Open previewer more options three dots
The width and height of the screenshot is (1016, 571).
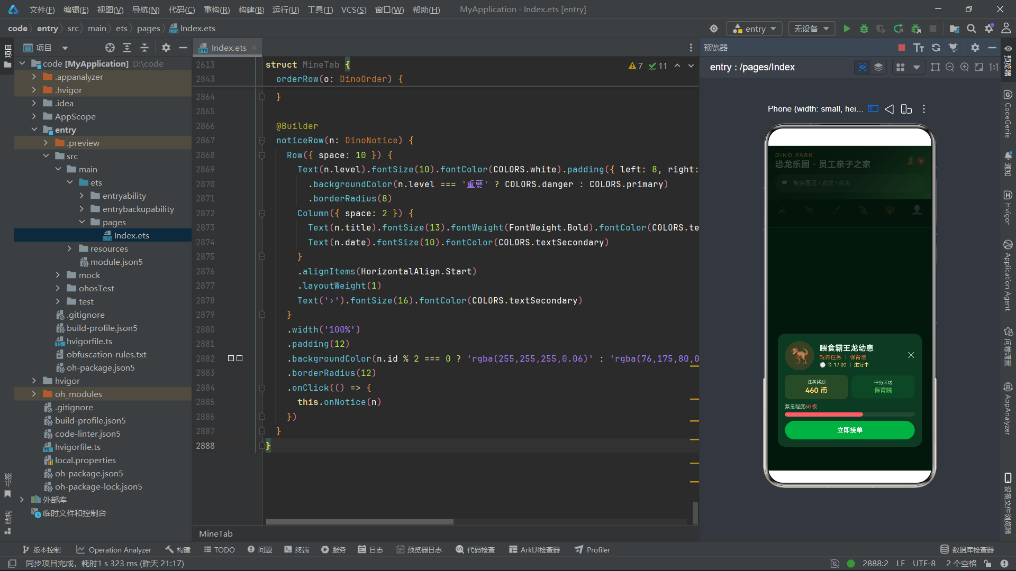pyautogui.click(x=924, y=109)
